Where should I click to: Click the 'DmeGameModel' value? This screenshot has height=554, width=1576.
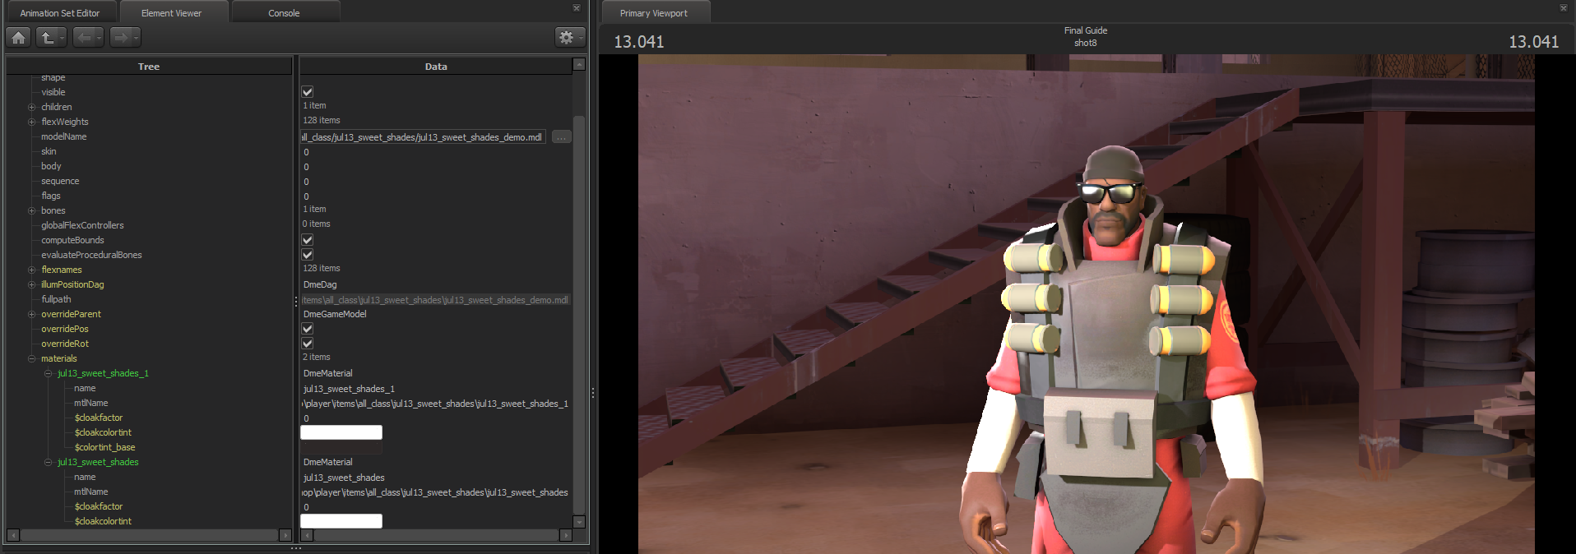(335, 314)
